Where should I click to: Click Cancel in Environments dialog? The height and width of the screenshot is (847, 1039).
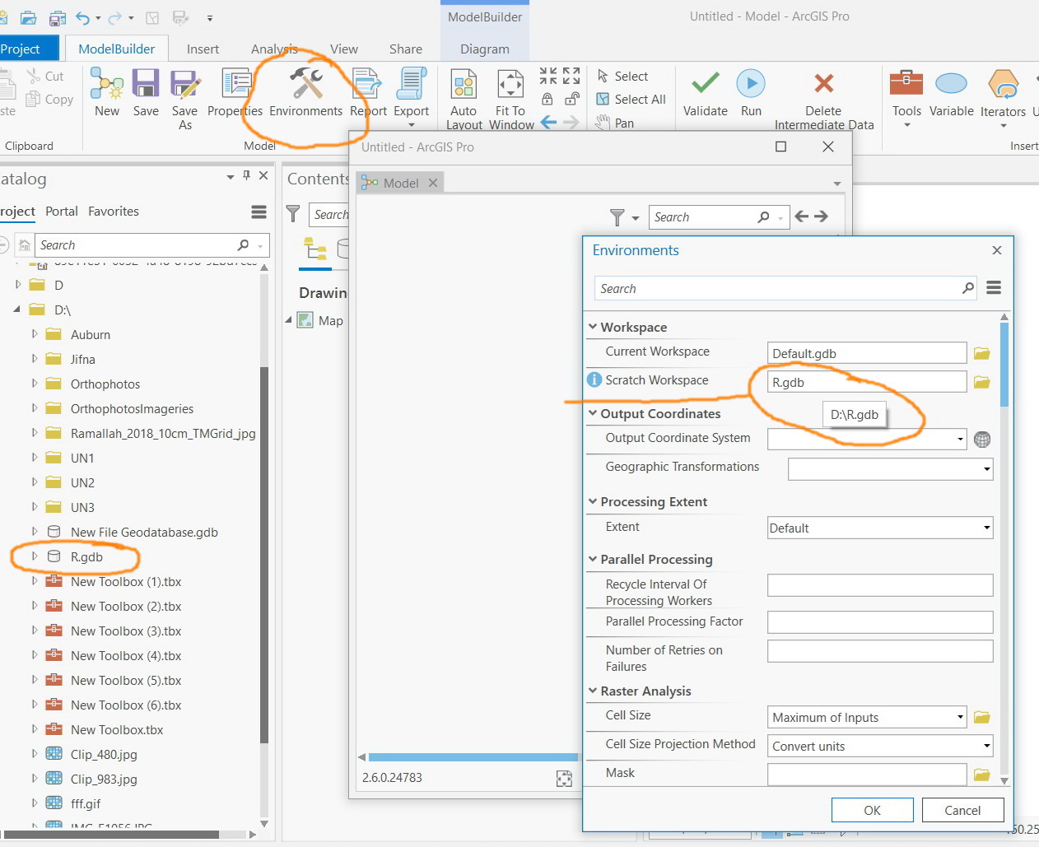(962, 810)
